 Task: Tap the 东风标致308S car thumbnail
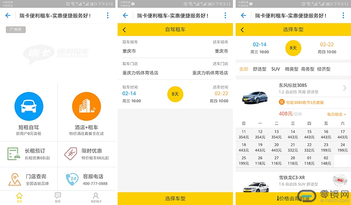coord(256,97)
